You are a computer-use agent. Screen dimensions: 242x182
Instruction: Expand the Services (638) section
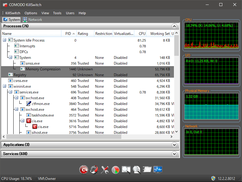click(174, 154)
